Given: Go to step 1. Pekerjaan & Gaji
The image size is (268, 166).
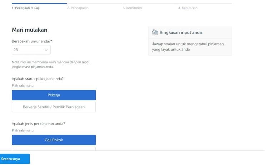Looking at the screenshot, I should [x=26, y=8].
